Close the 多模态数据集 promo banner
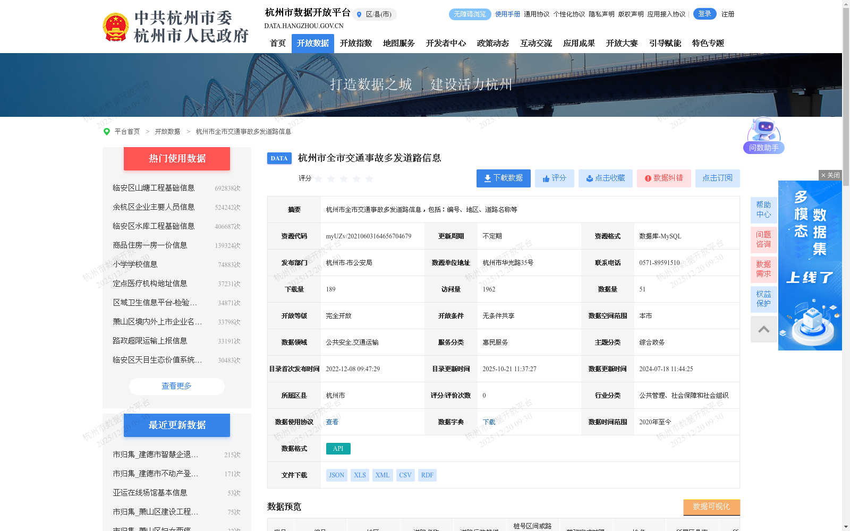Viewport: 850px width, 531px height. [x=830, y=175]
